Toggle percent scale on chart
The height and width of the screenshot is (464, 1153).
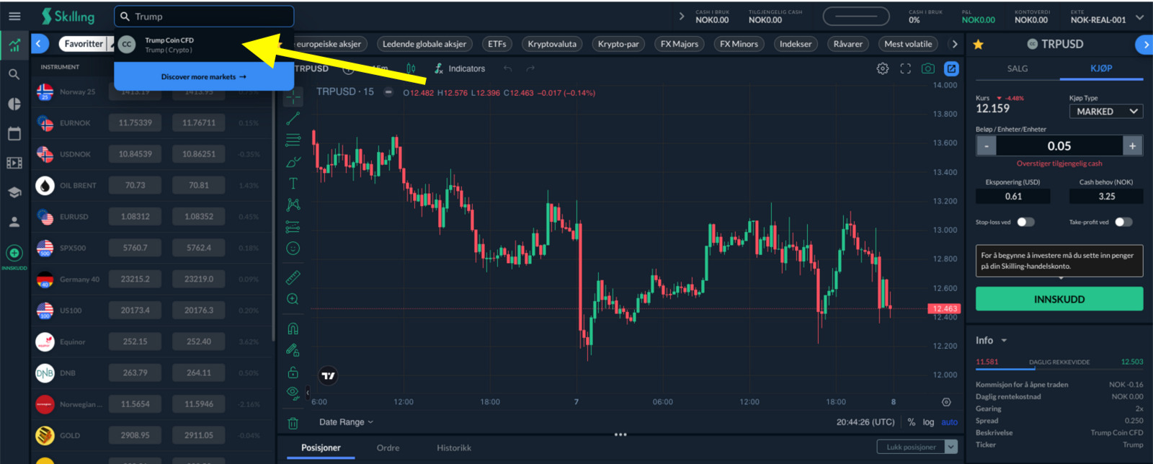point(911,422)
